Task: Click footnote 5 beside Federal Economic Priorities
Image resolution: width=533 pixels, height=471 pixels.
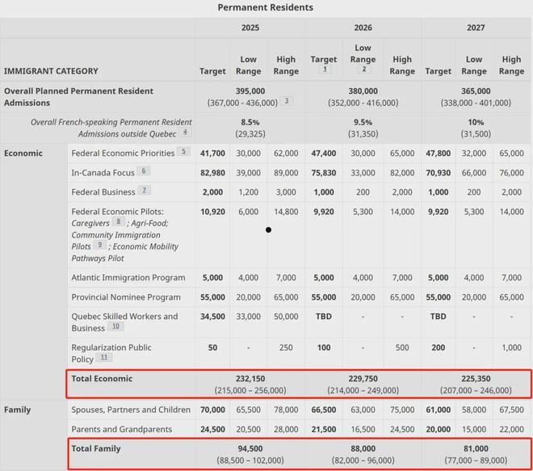Action: pyautogui.click(x=183, y=152)
